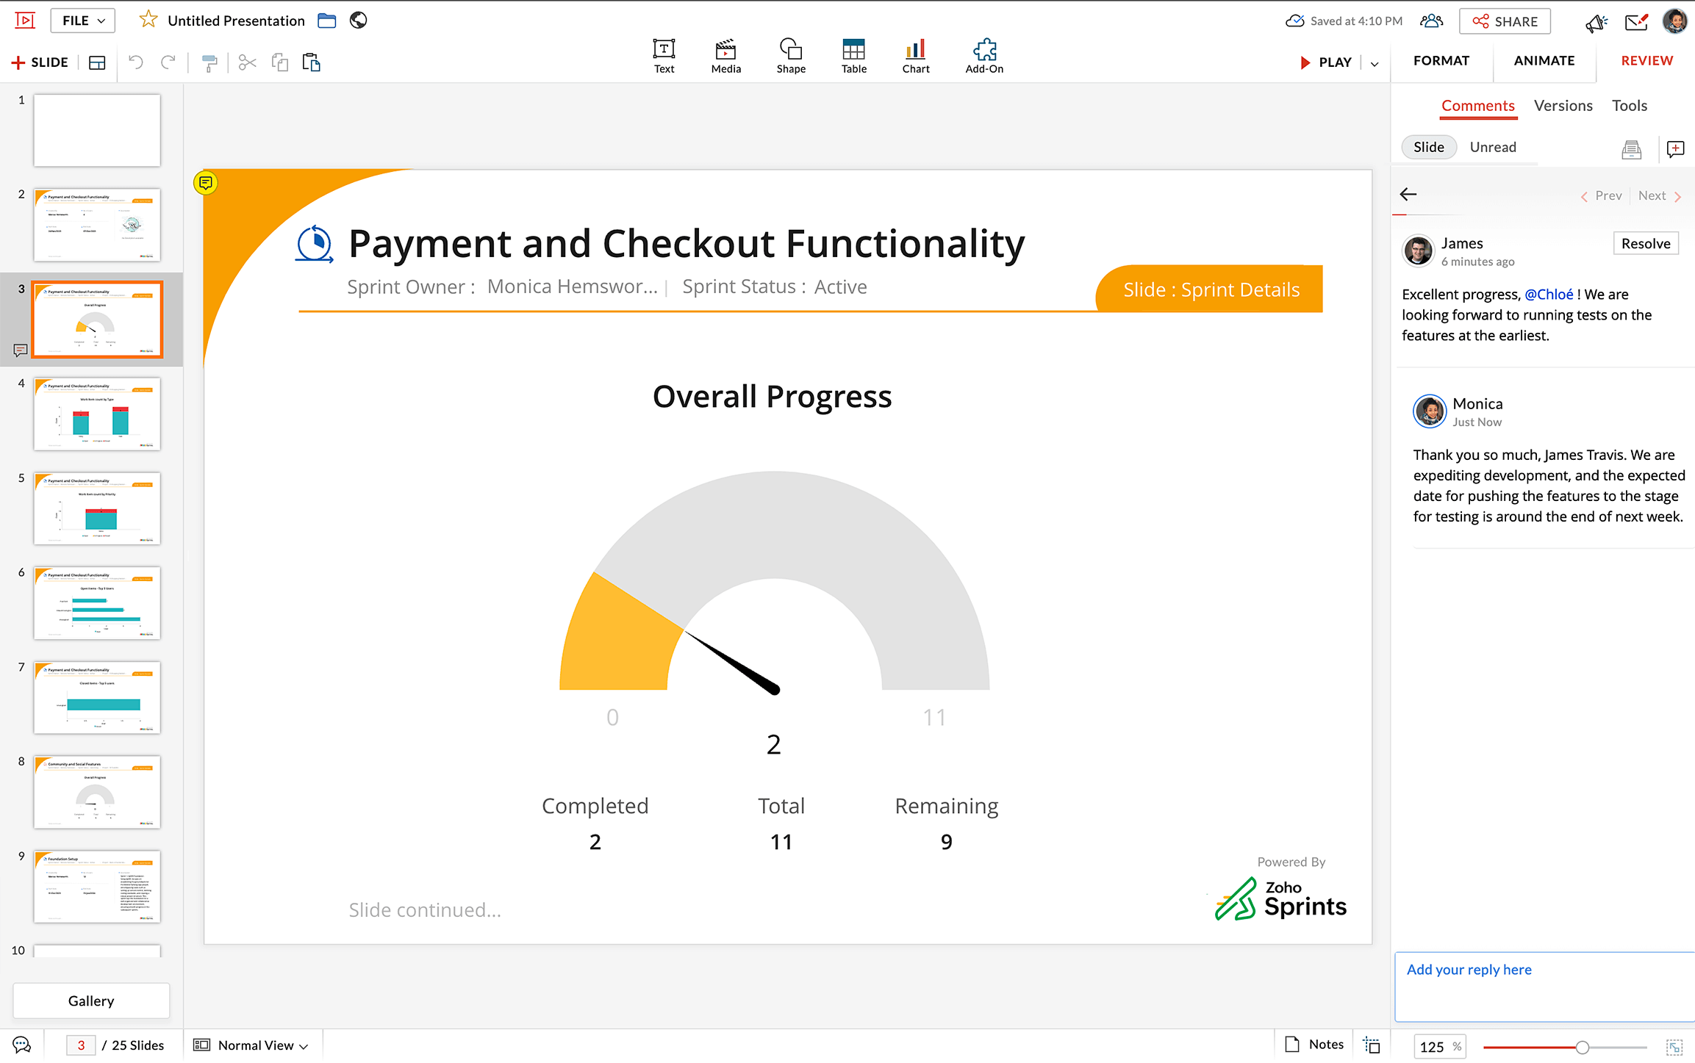
Task: Click the SHARE button
Action: pyautogui.click(x=1505, y=21)
